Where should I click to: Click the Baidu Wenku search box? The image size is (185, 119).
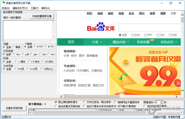(x=150, y=28)
